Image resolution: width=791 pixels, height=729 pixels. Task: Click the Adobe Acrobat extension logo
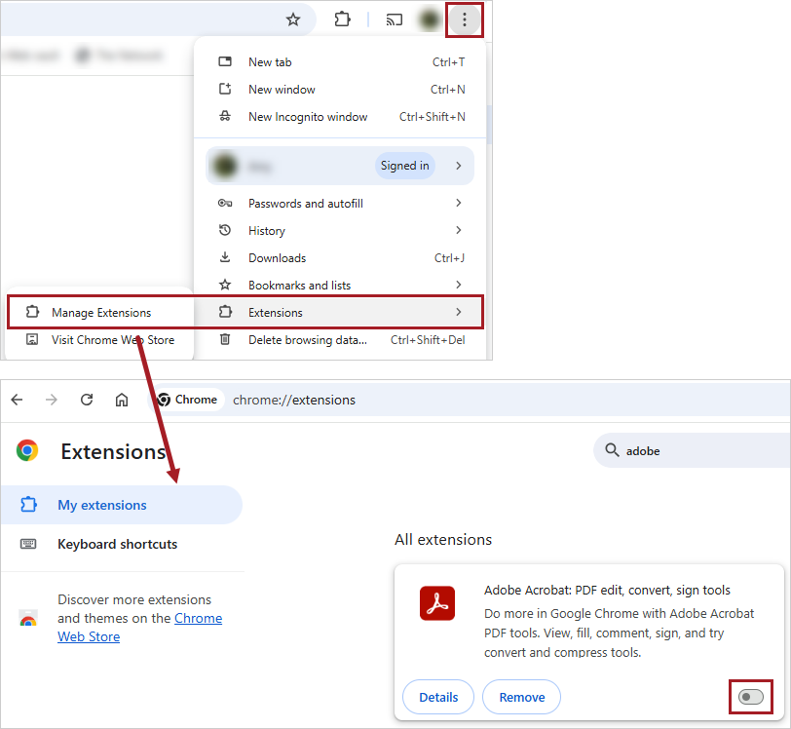point(437,603)
